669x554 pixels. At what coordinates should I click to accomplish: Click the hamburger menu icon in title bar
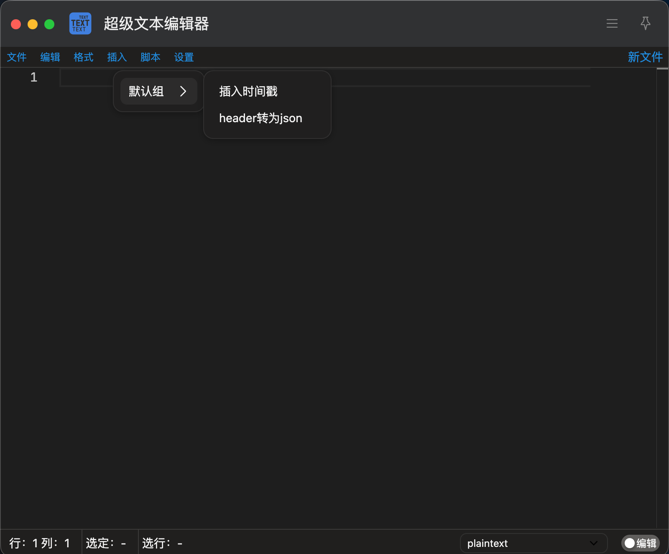point(612,23)
